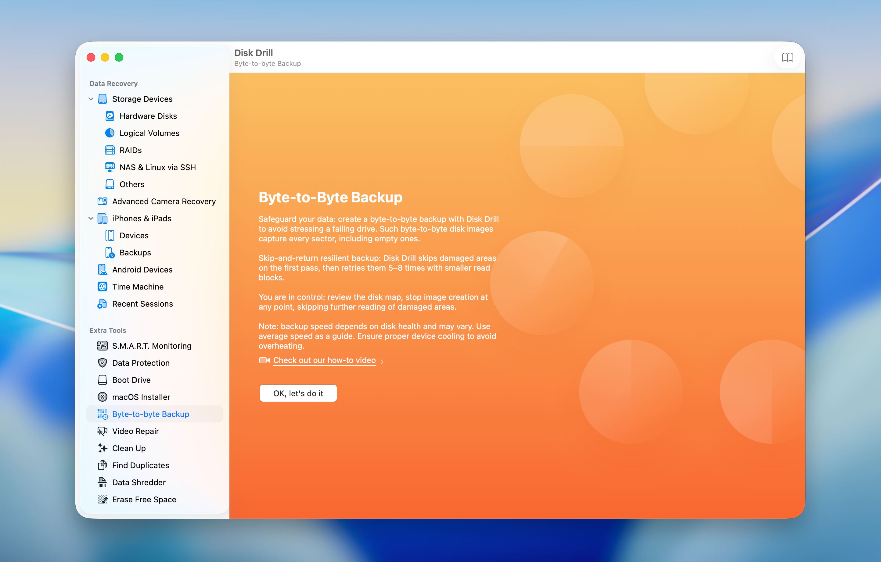This screenshot has width=881, height=562.
Task: Click the Boot Drive icon
Action: 102,380
